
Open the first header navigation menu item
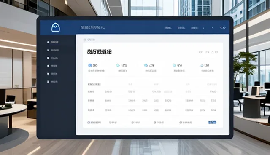point(167,28)
